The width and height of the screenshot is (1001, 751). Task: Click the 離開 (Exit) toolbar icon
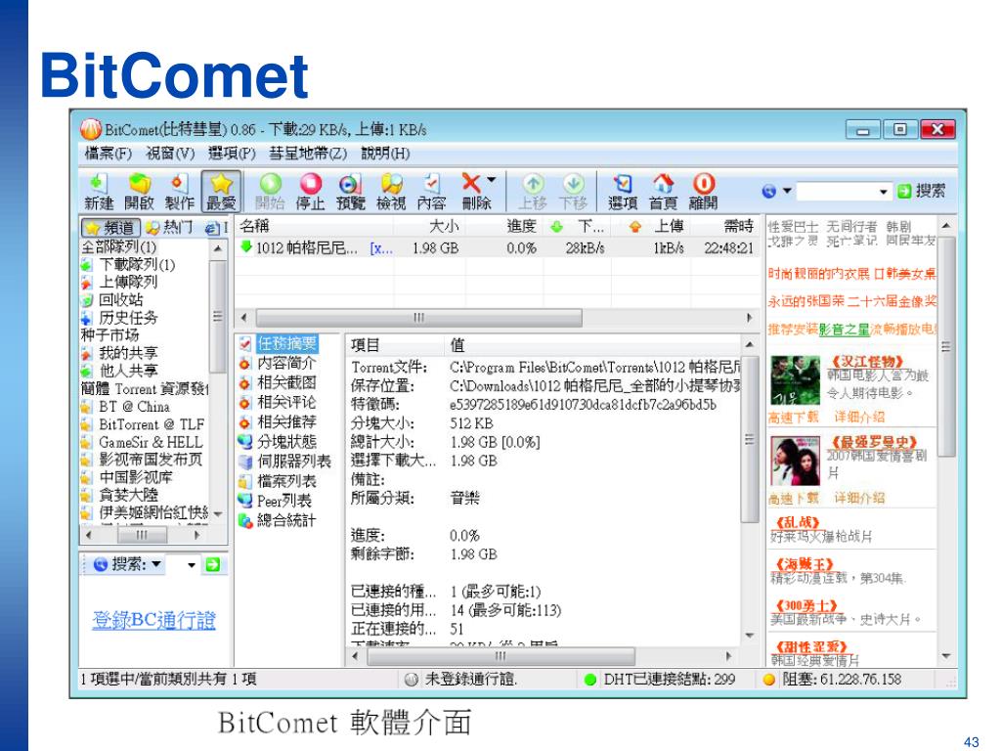pyautogui.click(x=703, y=192)
